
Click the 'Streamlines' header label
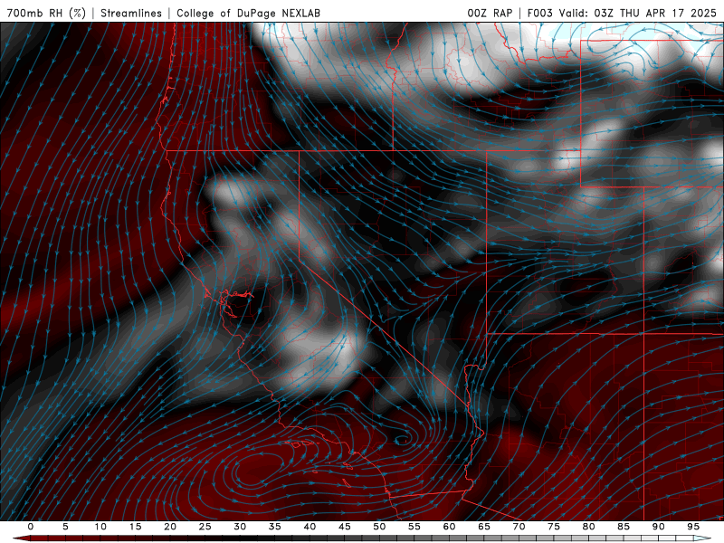pyautogui.click(x=131, y=13)
